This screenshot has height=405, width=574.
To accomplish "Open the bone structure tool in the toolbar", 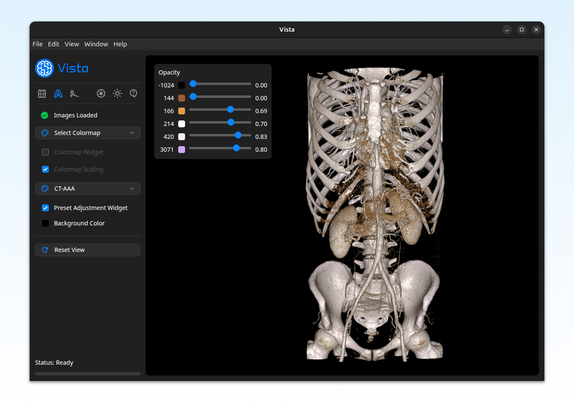I will 74,93.
